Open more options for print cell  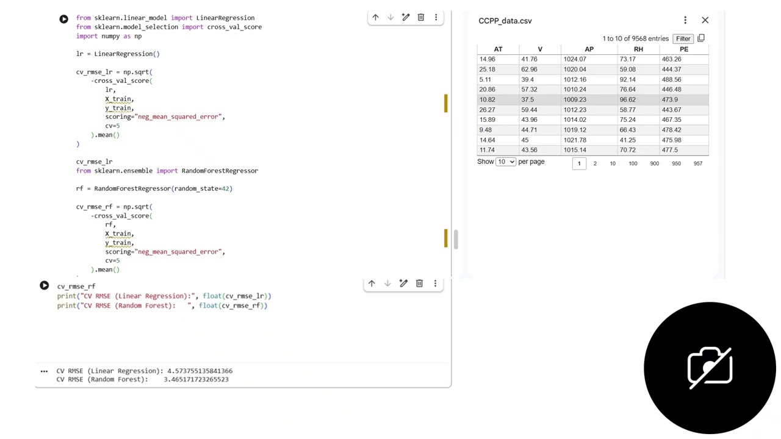tap(435, 284)
